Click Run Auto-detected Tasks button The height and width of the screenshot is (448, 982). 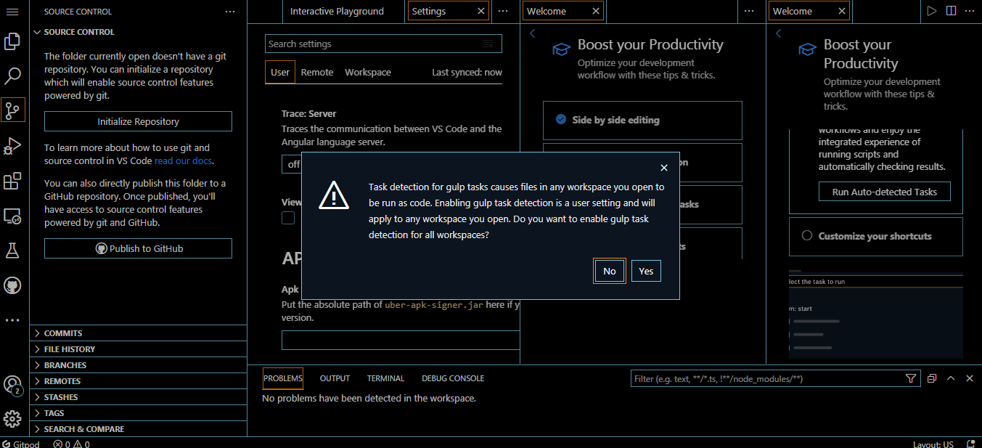pos(885,192)
